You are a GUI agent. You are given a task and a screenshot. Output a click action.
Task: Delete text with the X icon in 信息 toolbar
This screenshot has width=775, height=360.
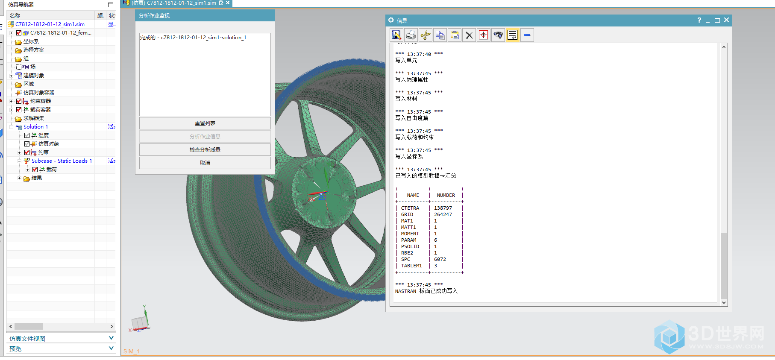click(x=469, y=35)
